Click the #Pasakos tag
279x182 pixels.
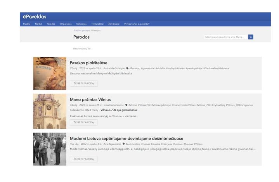[x=135, y=69]
